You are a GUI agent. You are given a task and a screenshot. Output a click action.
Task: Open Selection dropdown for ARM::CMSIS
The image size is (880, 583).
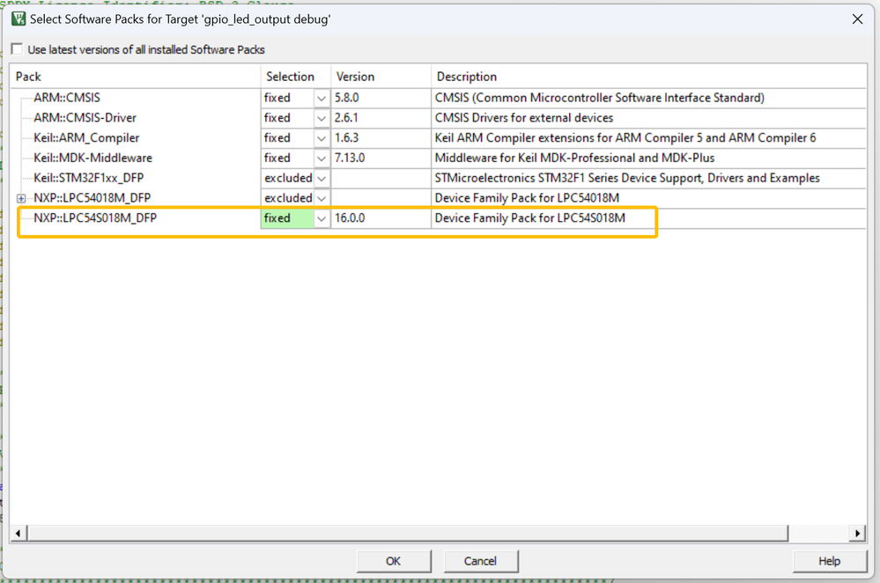tap(321, 98)
